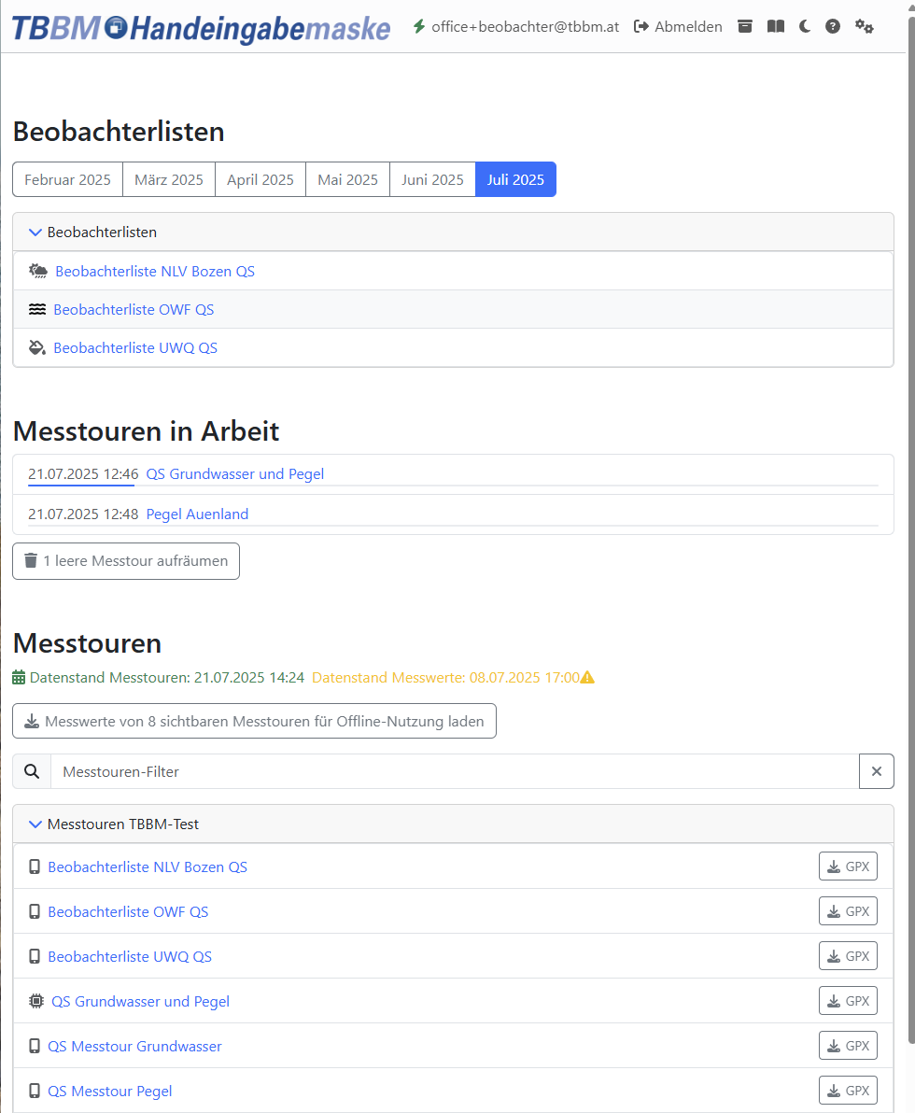
Task: Click the search magnifier icon
Action: click(x=32, y=771)
